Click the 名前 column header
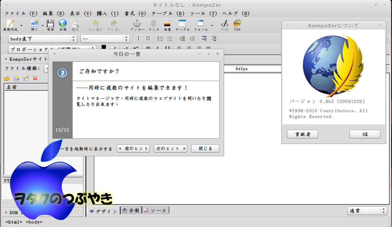Image resolution: width=392 pixels, height=227 pixels. point(26,87)
